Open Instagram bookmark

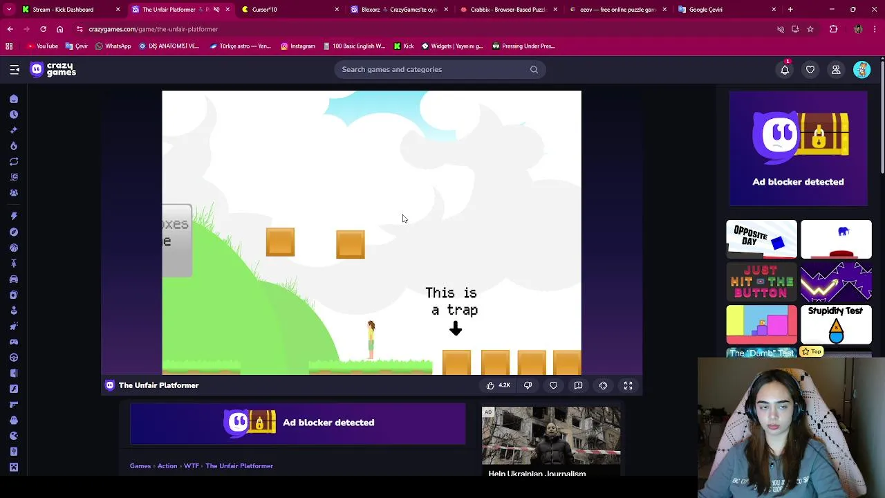[298, 46]
